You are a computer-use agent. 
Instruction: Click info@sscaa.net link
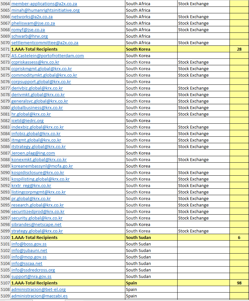(27, 264)
